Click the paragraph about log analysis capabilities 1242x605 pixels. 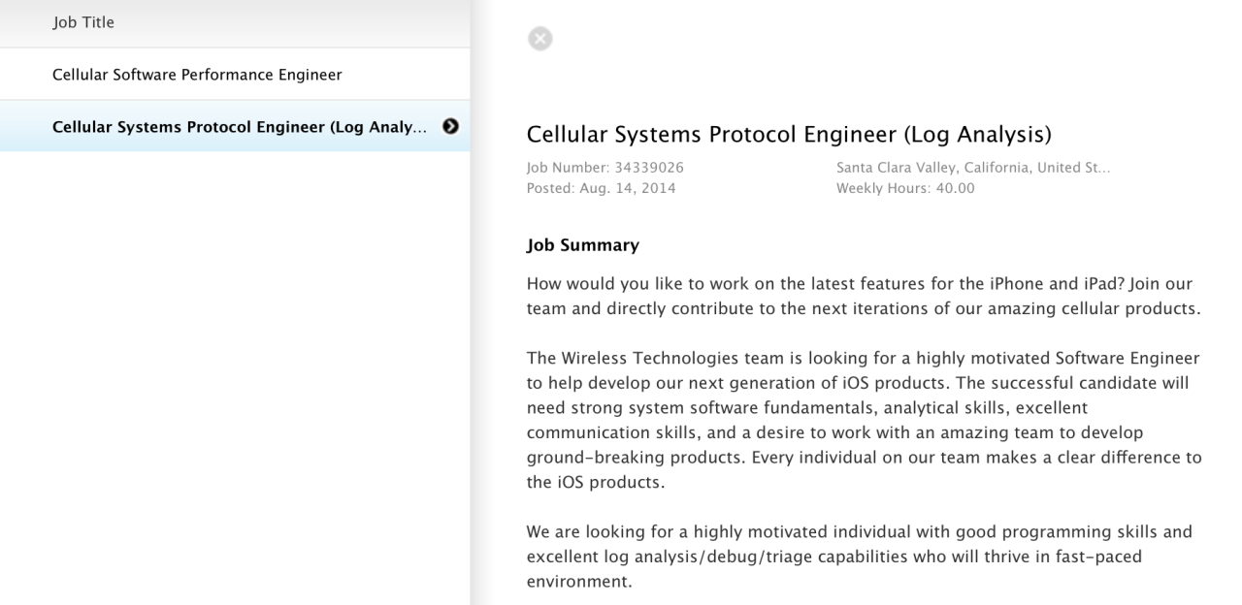[858, 557]
